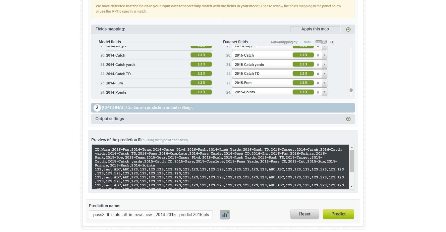Open dropdown for 2015-Fum dataset field
Viewport: 446px width, 232px height.
(x=324, y=83)
